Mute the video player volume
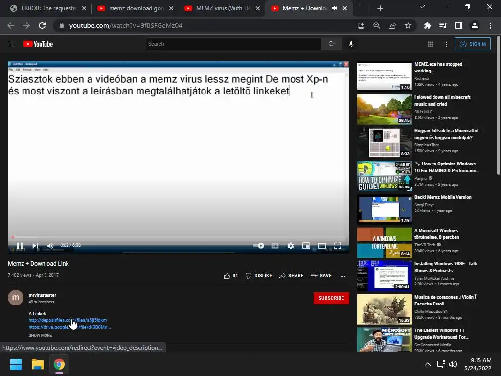The height and width of the screenshot is (376, 501). coord(50,246)
